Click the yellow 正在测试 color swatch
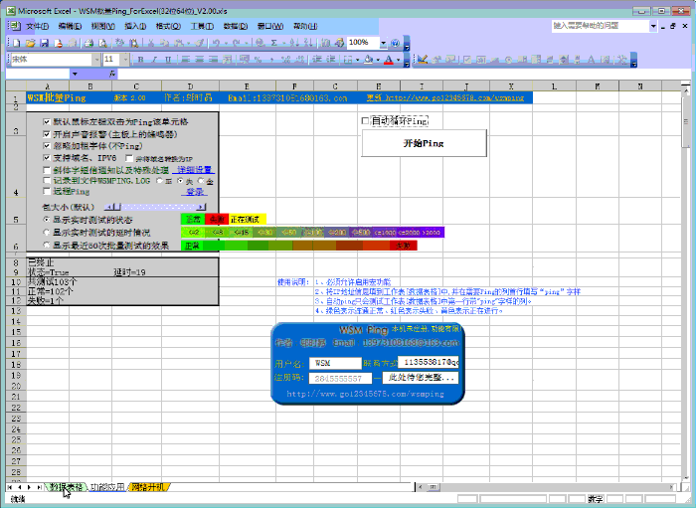The width and height of the screenshot is (696, 508). (x=247, y=219)
